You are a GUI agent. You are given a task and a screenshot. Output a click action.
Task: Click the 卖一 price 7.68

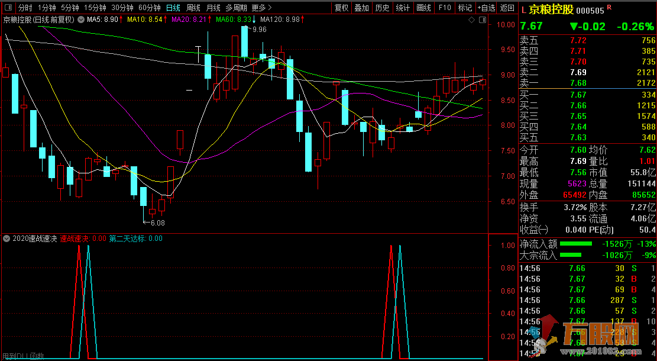tap(578, 83)
